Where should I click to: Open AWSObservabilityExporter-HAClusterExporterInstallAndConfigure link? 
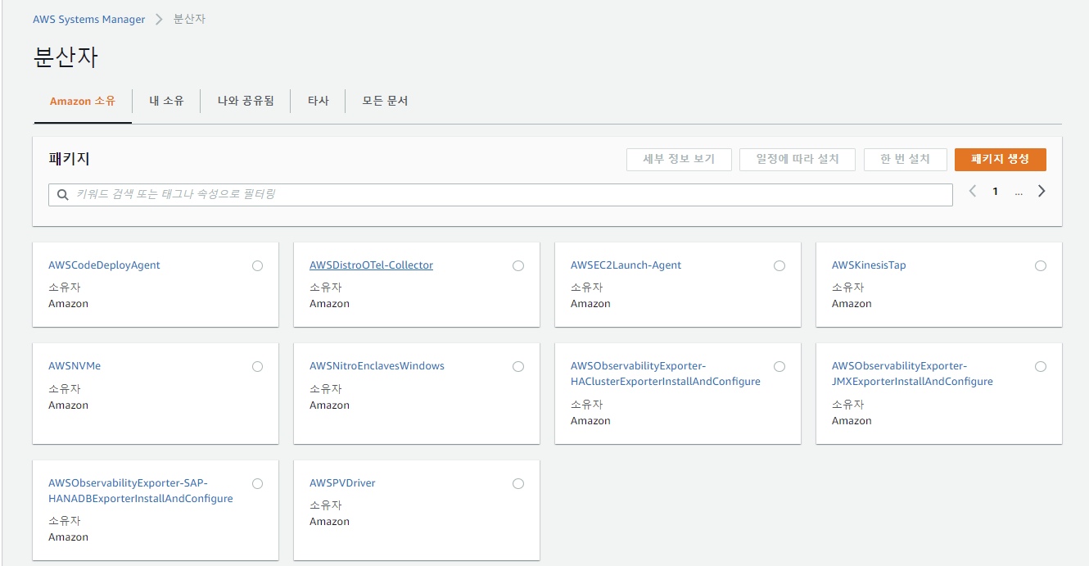point(666,374)
